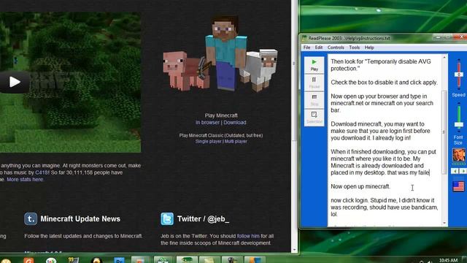Viewport: 467px width, 263px height.
Task: Click the US flag language icon
Action: point(459,186)
